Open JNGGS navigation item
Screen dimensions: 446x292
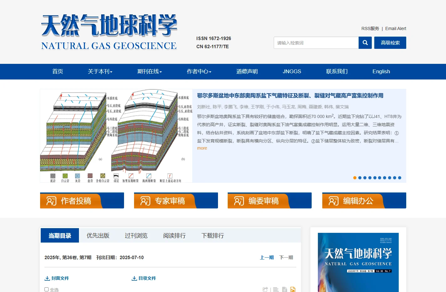pyautogui.click(x=292, y=72)
